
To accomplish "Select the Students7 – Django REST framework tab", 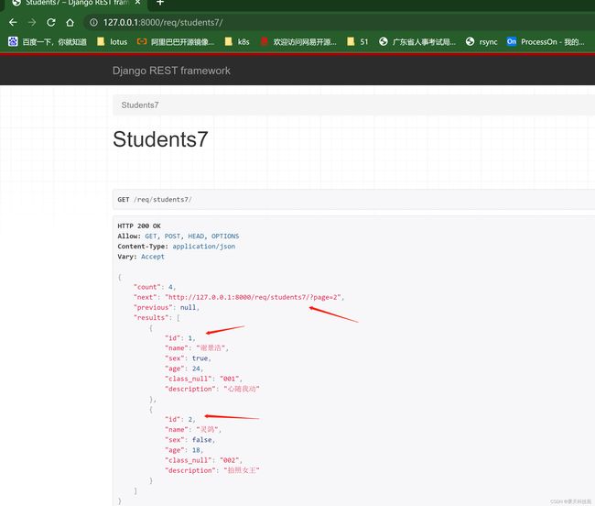I will pos(77,2).
